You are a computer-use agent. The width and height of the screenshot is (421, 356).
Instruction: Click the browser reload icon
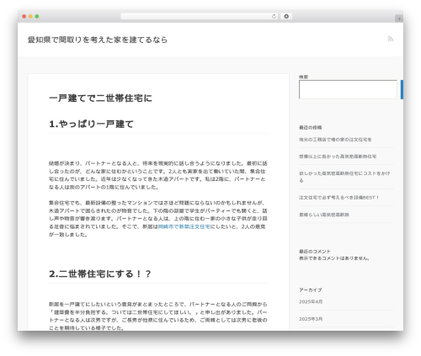(274, 17)
